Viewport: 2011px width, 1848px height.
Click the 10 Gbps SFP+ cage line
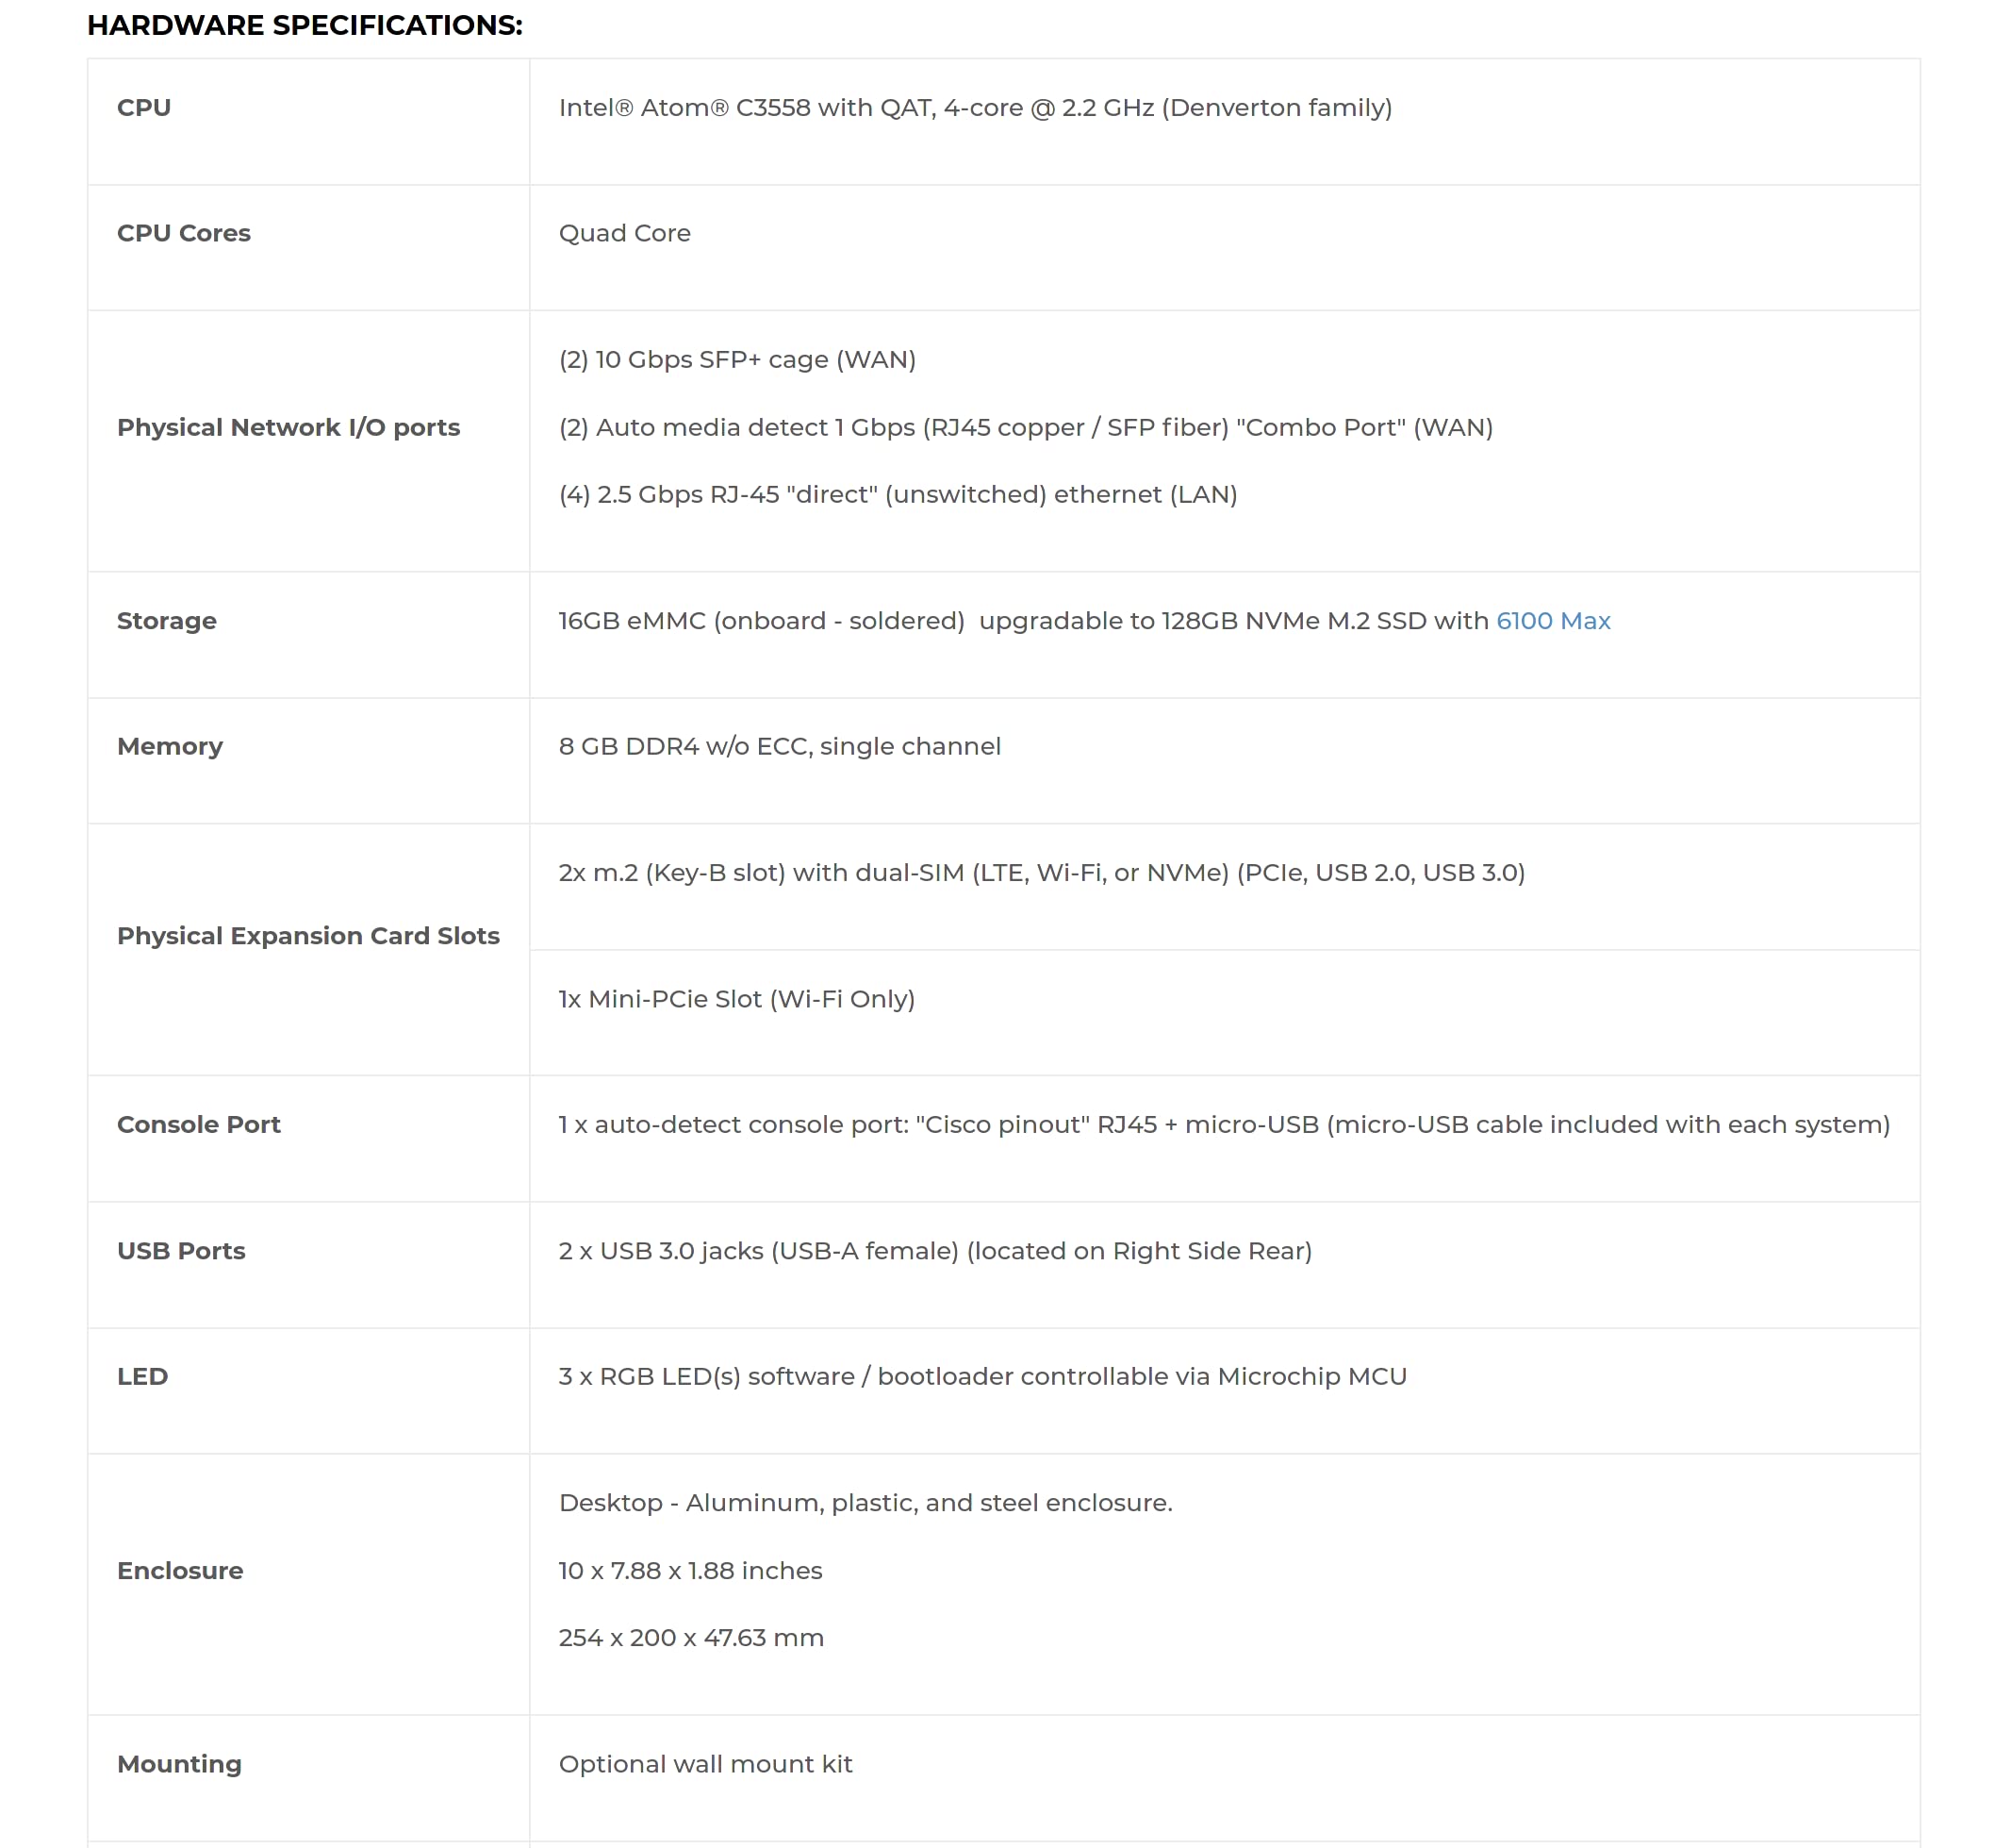(x=736, y=359)
